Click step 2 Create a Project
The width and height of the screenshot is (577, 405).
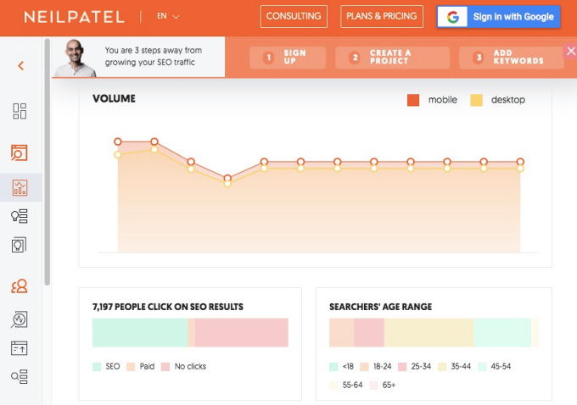click(x=392, y=58)
